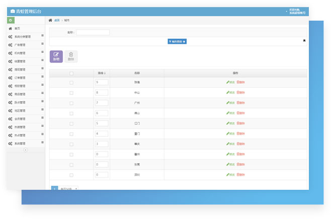Click the sort order field showing 9
The width and height of the screenshot is (334, 220).
click(102, 82)
